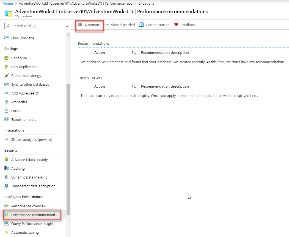Click the Auditing icon

click(x=6, y=168)
